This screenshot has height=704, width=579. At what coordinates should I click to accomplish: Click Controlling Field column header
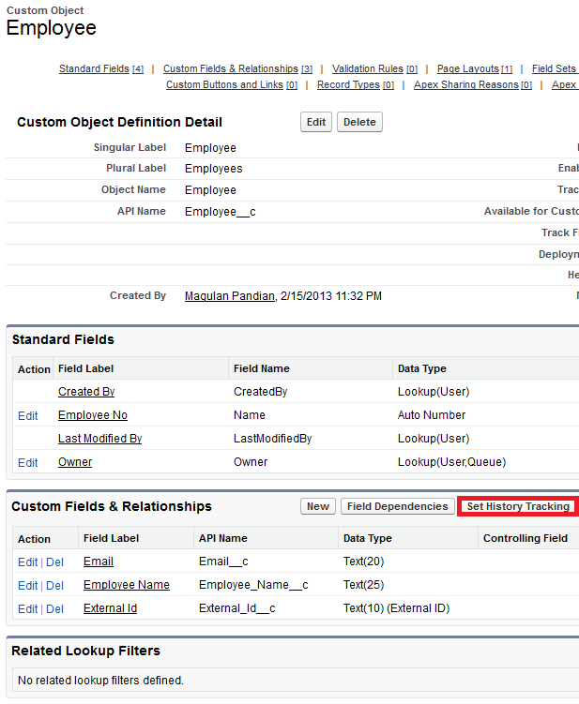tap(526, 538)
